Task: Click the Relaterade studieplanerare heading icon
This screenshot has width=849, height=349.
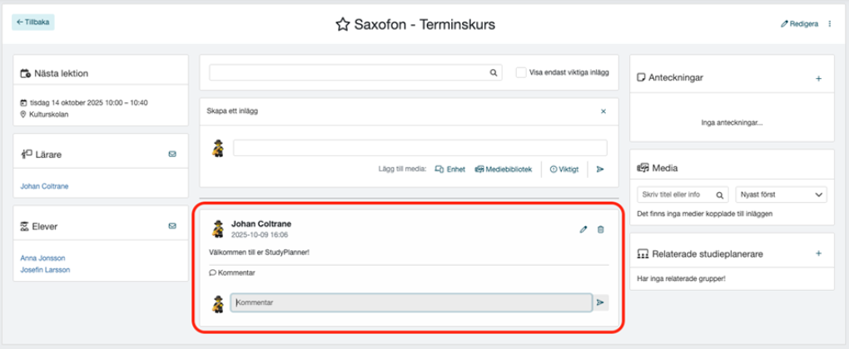Action: (643, 254)
